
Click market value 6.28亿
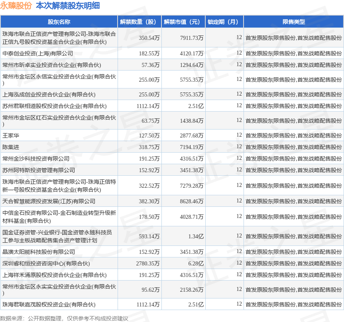tap(196, 264)
